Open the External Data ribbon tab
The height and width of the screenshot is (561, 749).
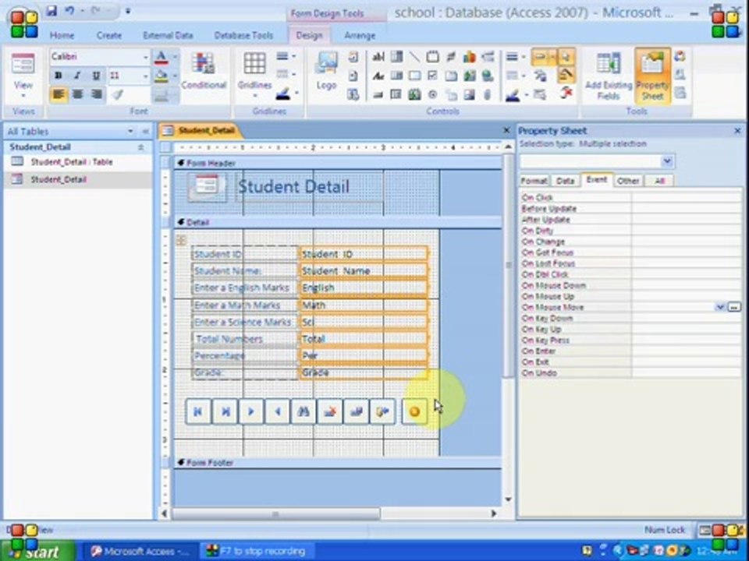point(168,35)
